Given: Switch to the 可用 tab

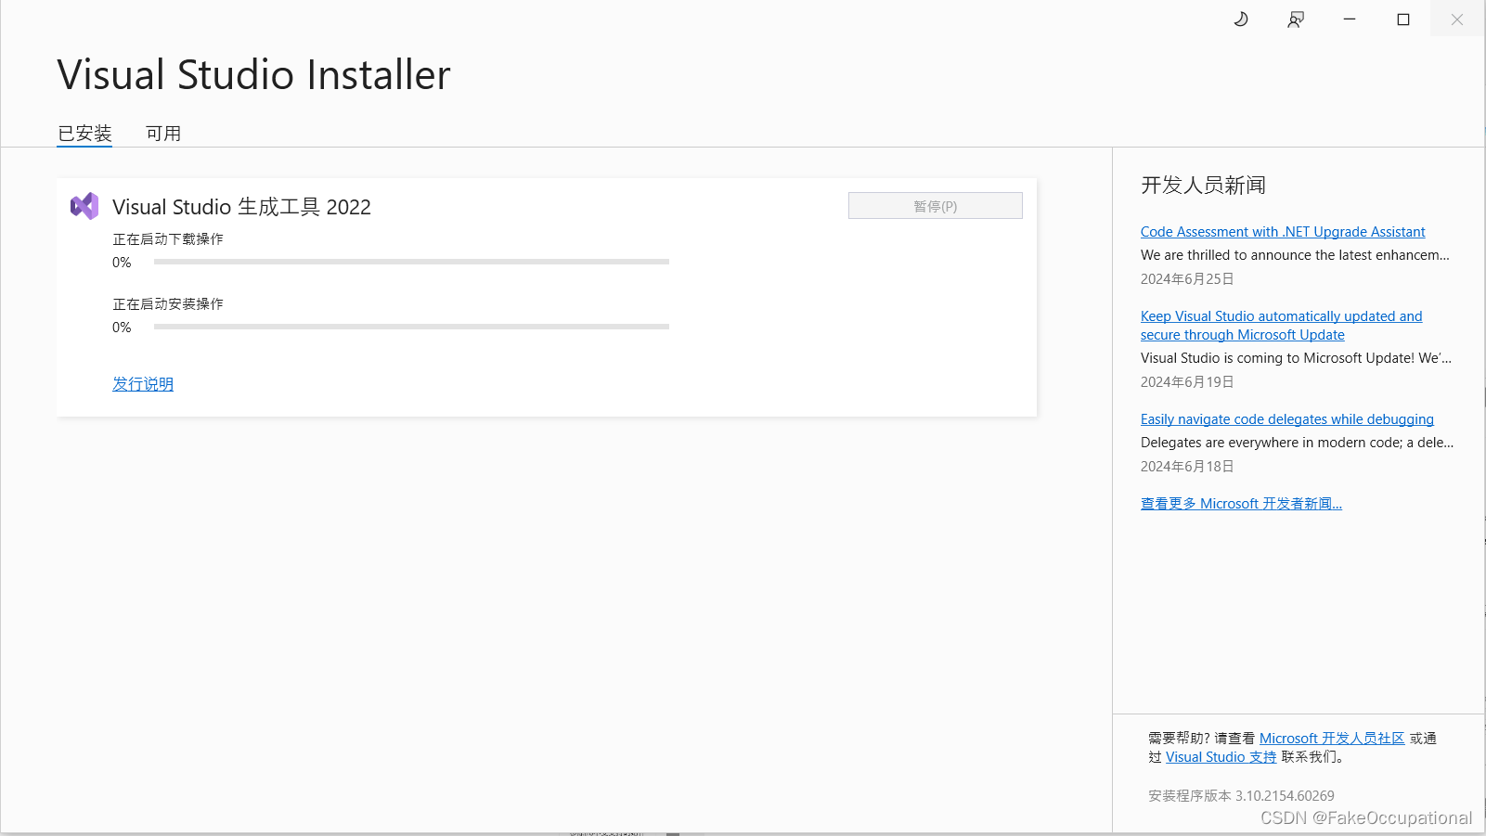Looking at the screenshot, I should pyautogui.click(x=163, y=134).
